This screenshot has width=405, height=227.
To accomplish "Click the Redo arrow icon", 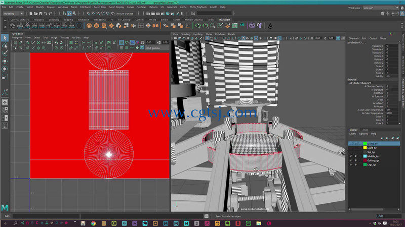I will click(x=50, y=14).
